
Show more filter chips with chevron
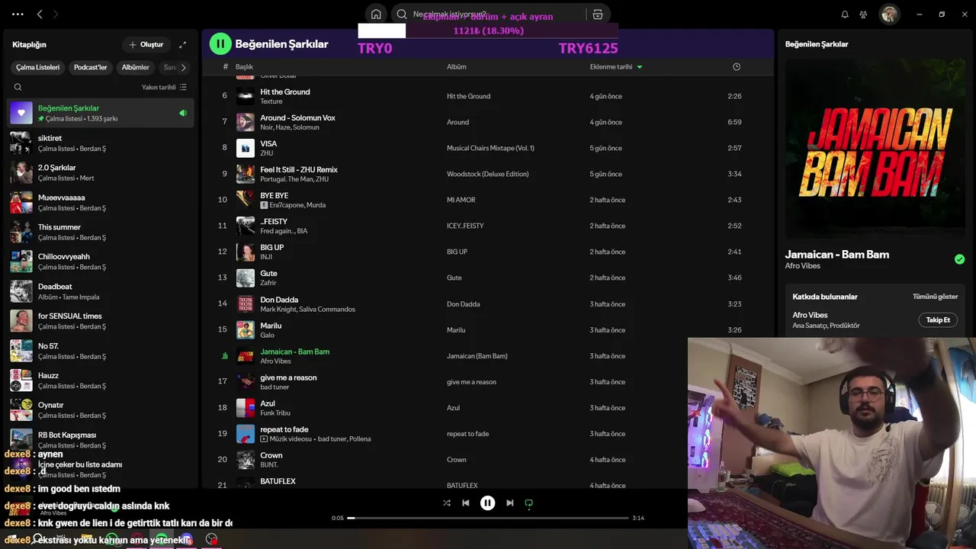(183, 67)
